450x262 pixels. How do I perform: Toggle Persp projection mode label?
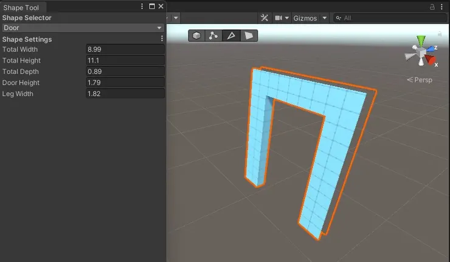pyautogui.click(x=420, y=80)
